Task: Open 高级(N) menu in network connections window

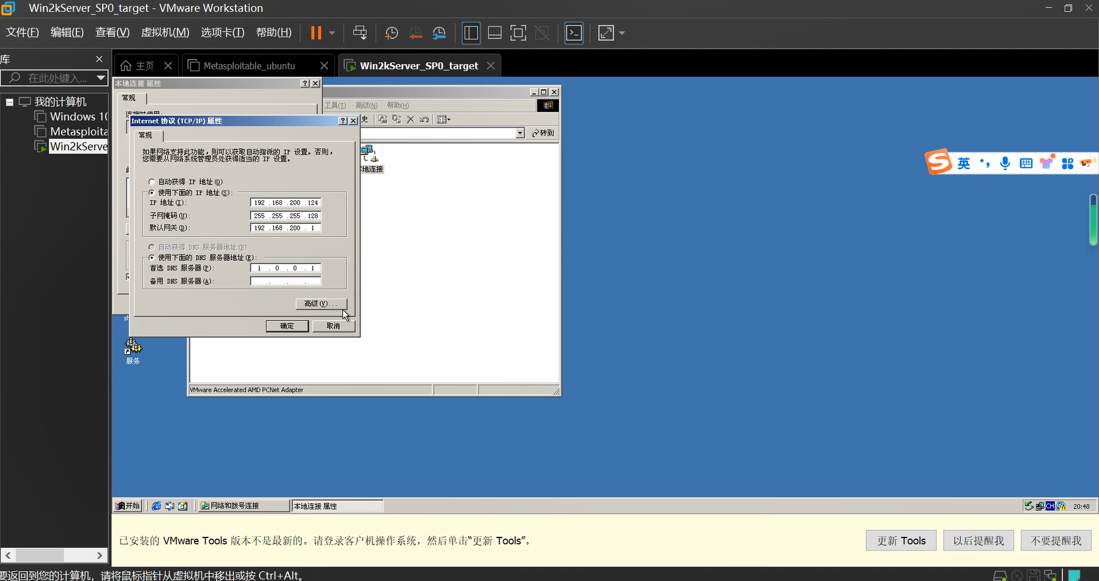Action: click(x=366, y=106)
